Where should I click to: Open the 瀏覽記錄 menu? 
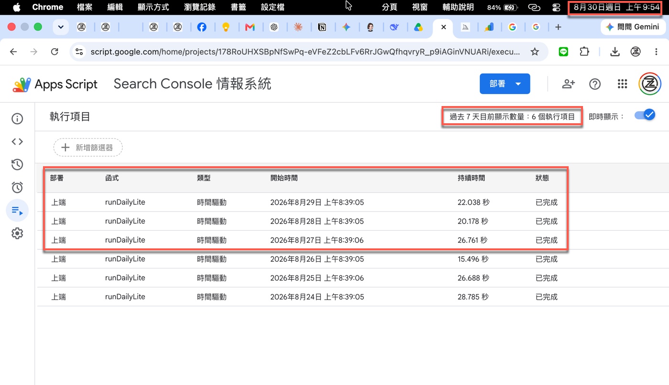tap(200, 7)
